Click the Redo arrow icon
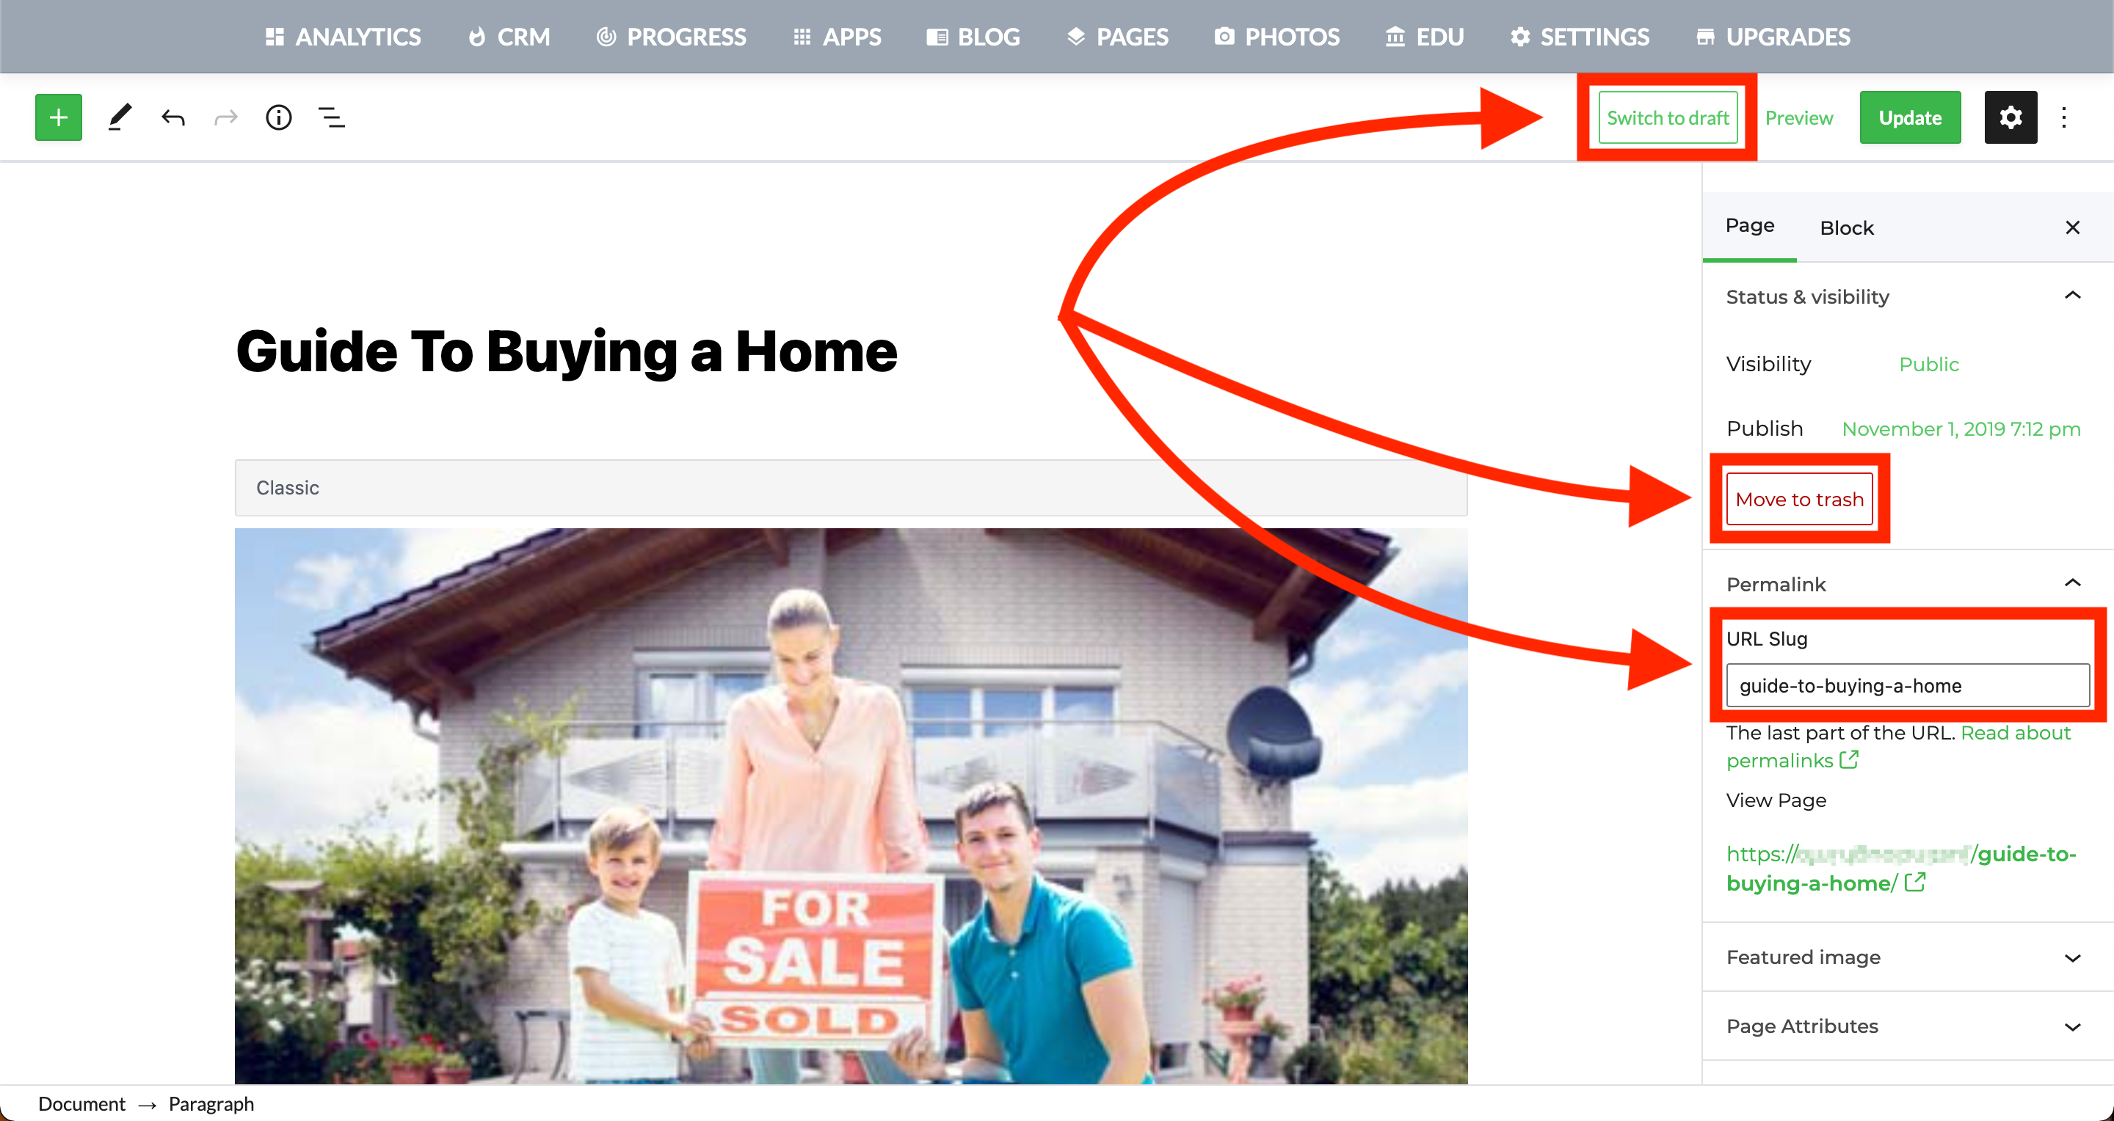The image size is (2114, 1121). [225, 117]
